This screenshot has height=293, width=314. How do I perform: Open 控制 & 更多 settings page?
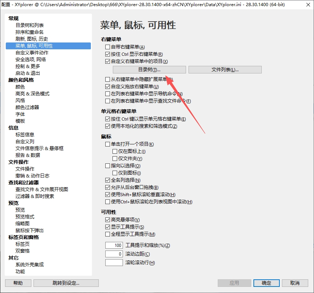point(28,66)
